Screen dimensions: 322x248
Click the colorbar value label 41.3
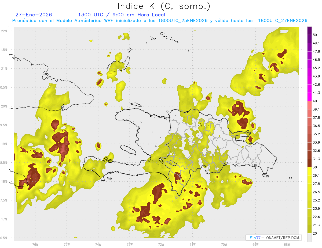pos(316,93)
